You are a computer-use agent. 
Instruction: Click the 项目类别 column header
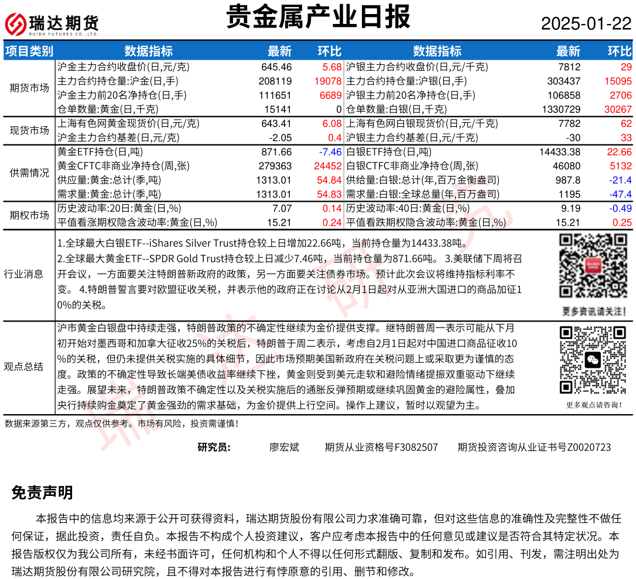pos(29,51)
